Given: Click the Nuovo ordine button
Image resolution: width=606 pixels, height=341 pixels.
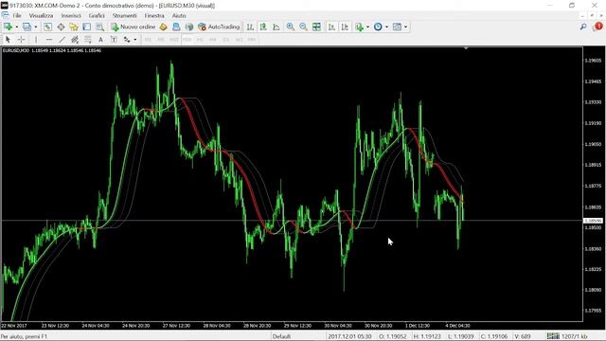Looking at the screenshot, I should click(133, 27).
